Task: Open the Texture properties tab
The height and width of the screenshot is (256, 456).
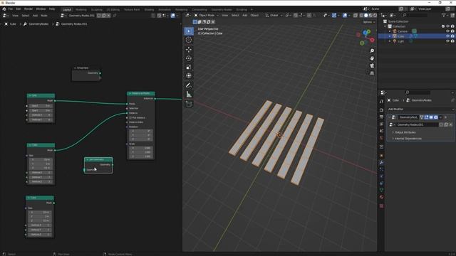Action: tap(381, 206)
